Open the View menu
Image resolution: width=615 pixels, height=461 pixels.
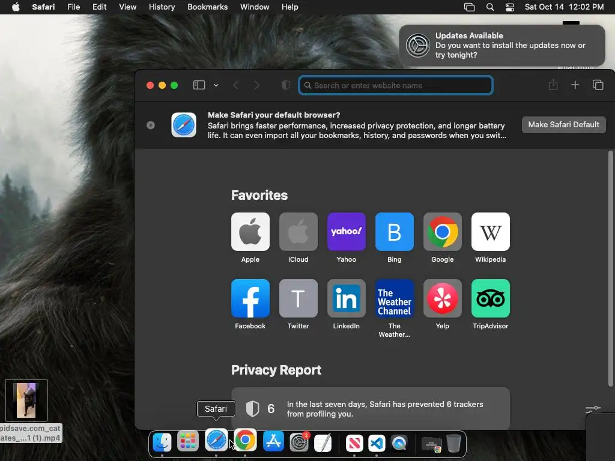coord(127,7)
